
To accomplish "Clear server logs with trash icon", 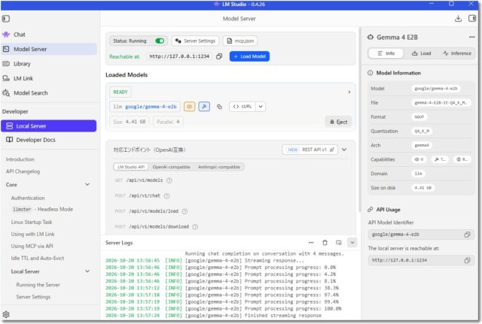I will point(325,243).
